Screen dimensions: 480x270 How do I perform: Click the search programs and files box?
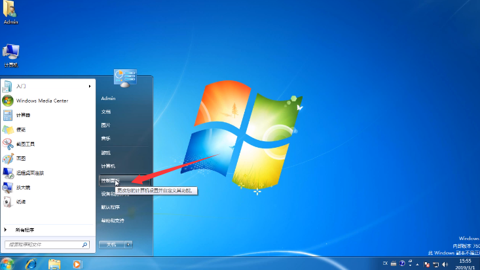[47, 245]
